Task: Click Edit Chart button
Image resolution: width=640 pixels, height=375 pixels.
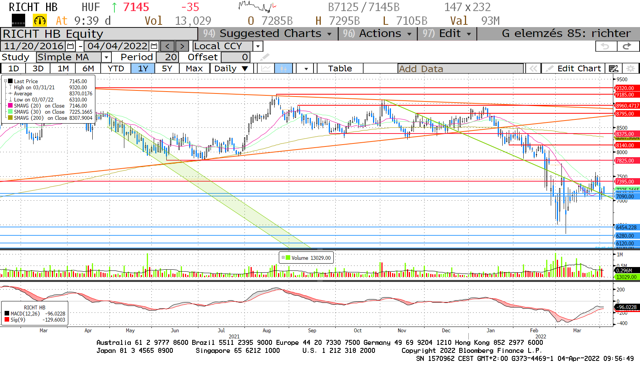Action: click(x=573, y=69)
